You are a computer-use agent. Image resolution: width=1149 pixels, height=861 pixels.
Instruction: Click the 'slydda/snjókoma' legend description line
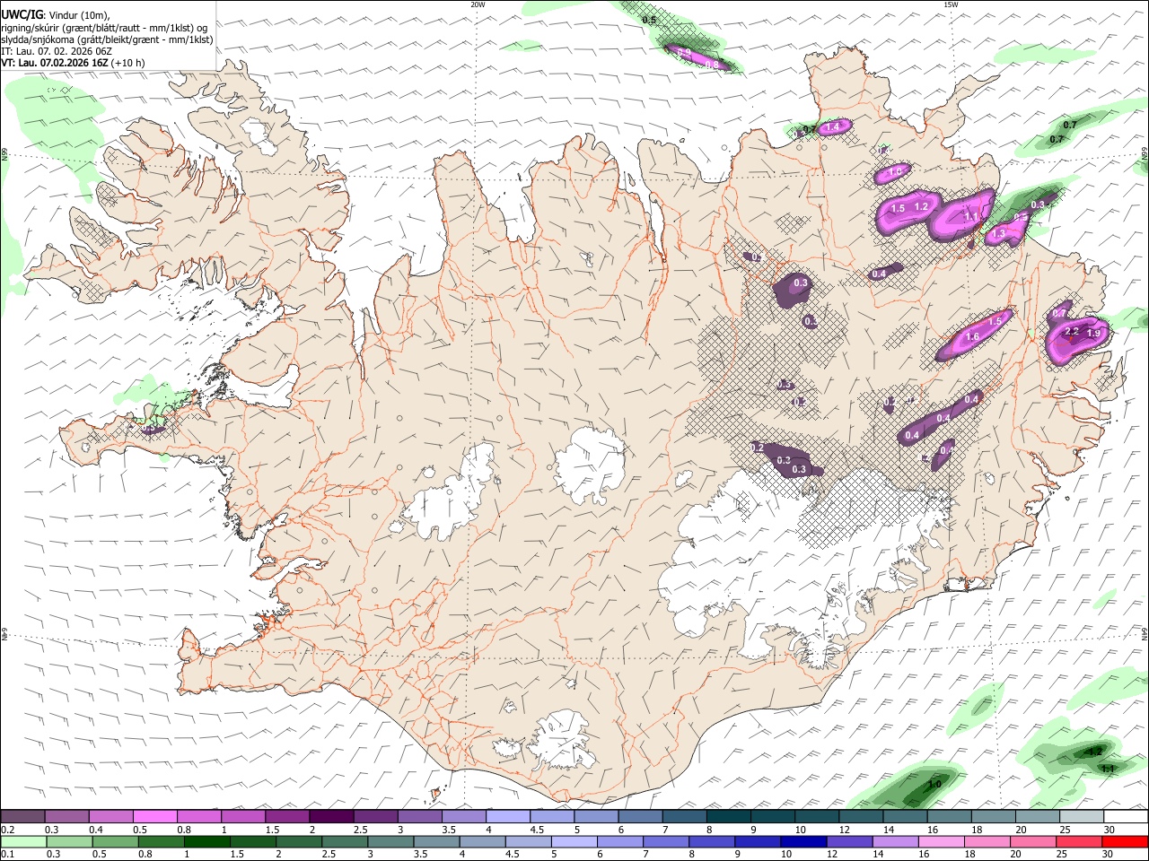(x=107, y=39)
